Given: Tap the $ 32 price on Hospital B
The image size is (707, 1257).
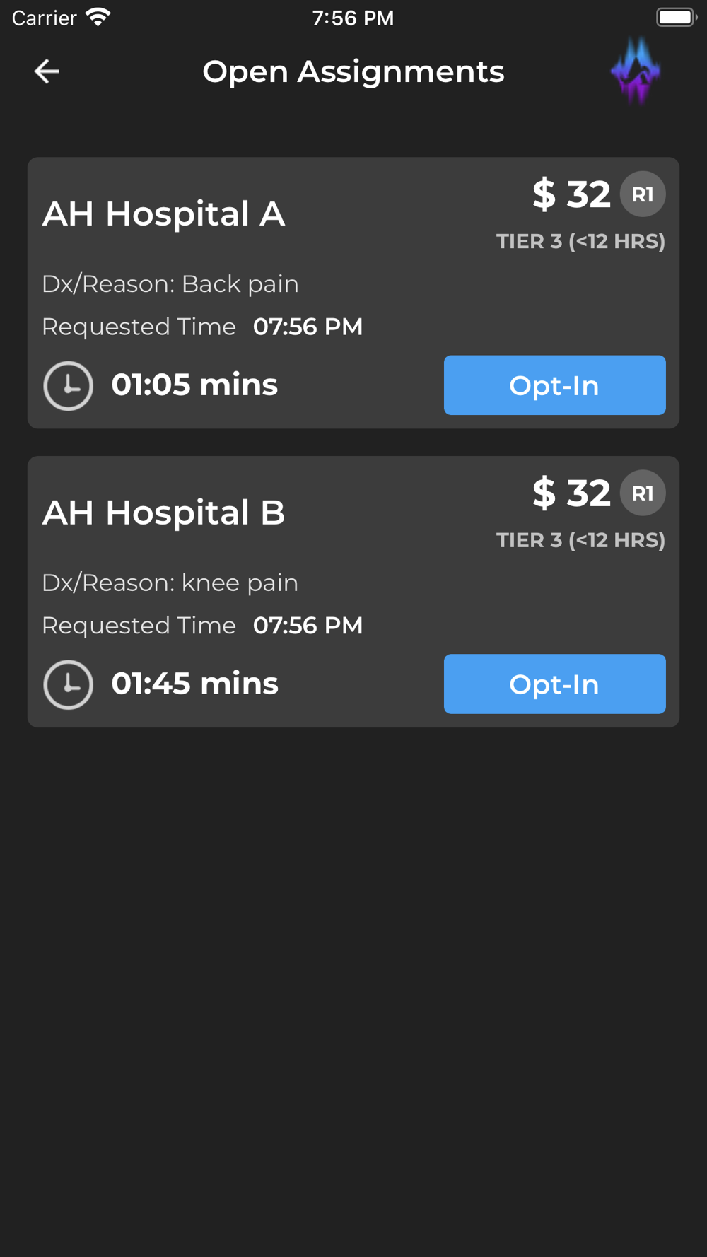Looking at the screenshot, I should [x=571, y=493].
